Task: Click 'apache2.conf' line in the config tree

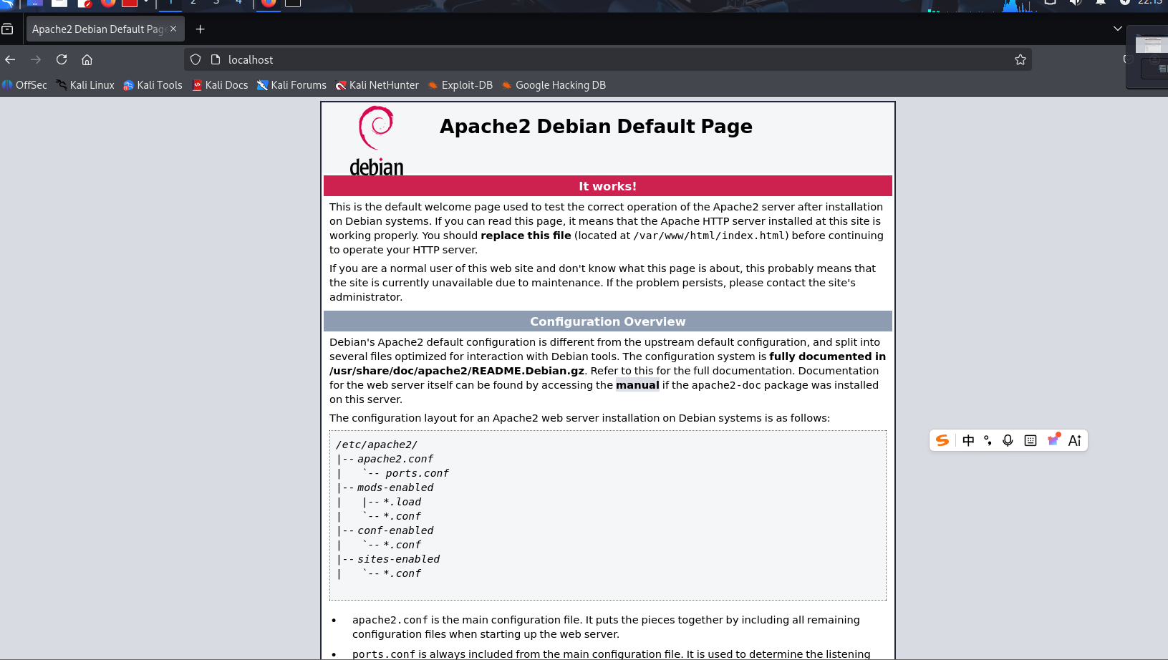Action: click(395, 459)
